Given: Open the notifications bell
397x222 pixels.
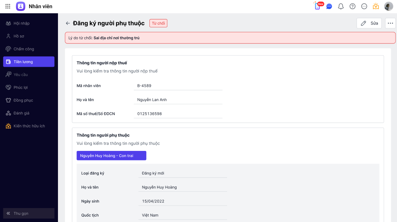Looking at the screenshot, I should [341, 6].
